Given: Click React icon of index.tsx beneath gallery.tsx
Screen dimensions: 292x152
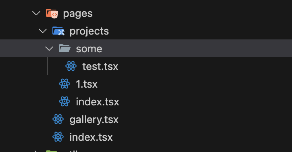Looking at the screenshot, I should (58, 137).
